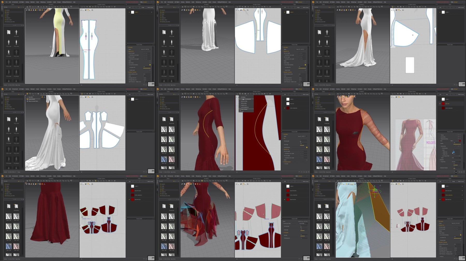Click the icon on the Normal Map property row
This screenshot has height=261, width=466.
(x=458, y=137)
